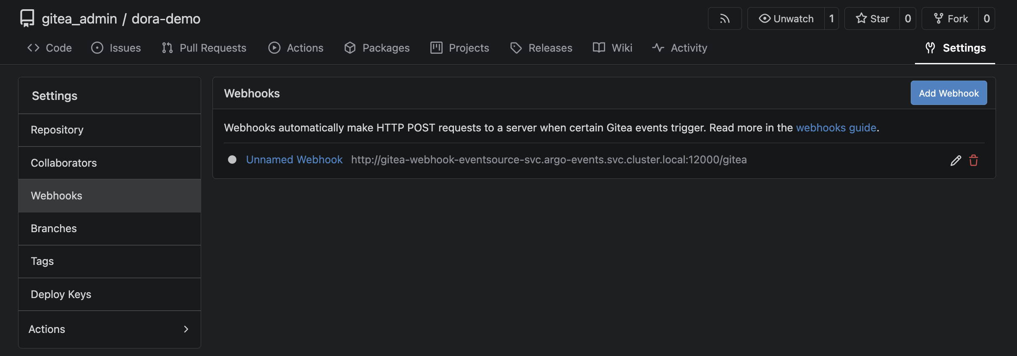Viewport: 1017px width, 356px height.
Task: Open Tags in the settings sidebar
Action: [x=110, y=261]
